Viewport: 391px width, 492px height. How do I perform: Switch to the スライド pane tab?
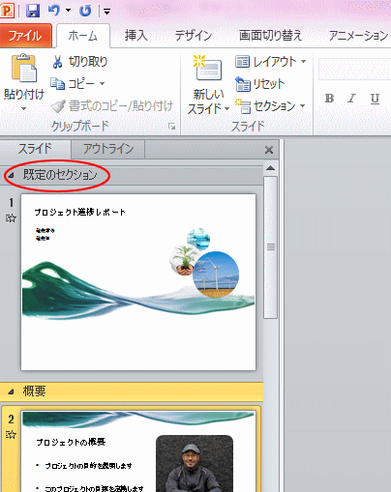[x=35, y=149]
